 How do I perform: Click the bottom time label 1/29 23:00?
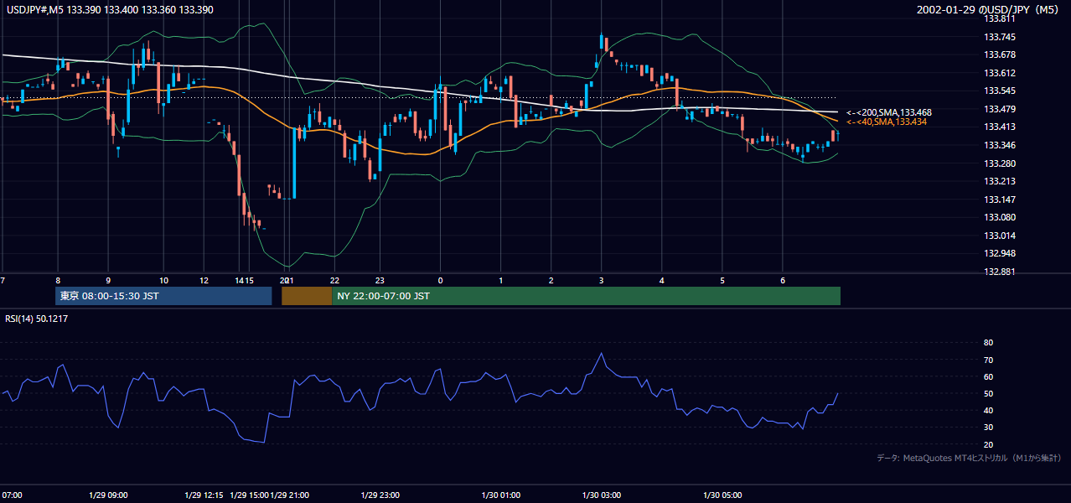click(380, 495)
